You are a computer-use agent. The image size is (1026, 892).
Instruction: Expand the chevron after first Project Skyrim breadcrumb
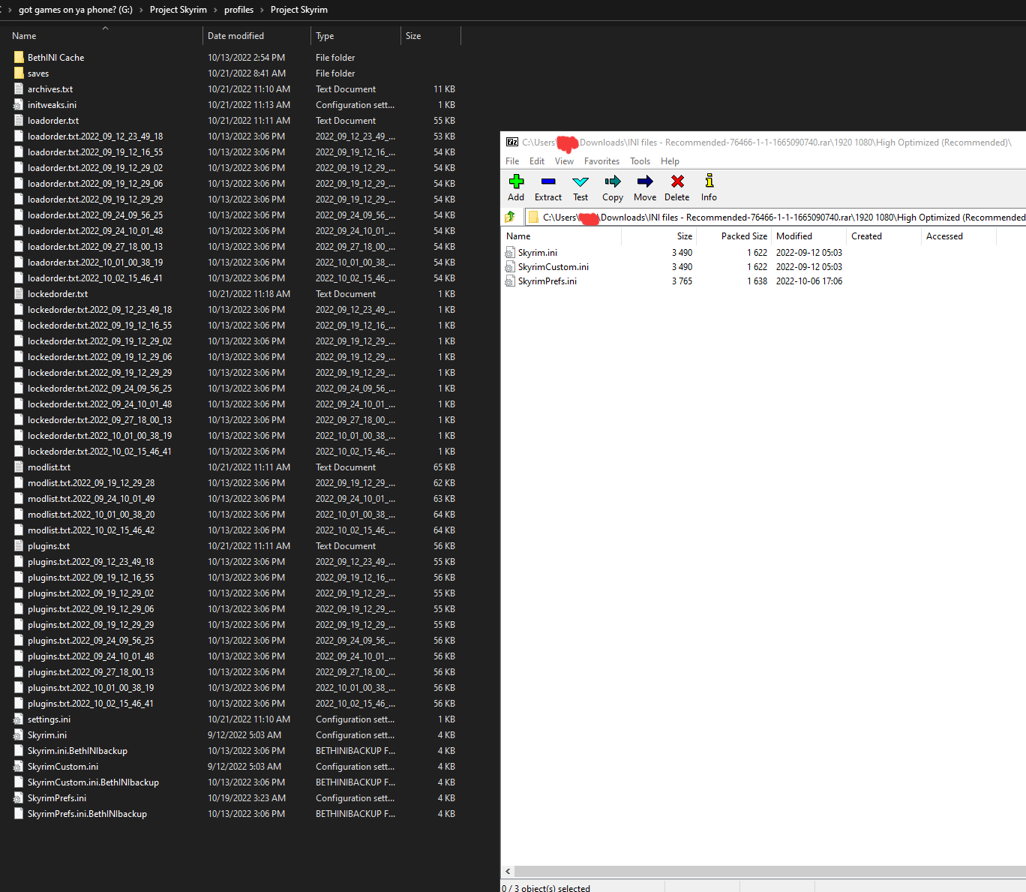(215, 10)
